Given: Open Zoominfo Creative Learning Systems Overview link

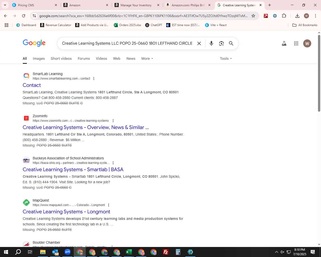Looking at the screenshot, I should [x=86, y=127].
